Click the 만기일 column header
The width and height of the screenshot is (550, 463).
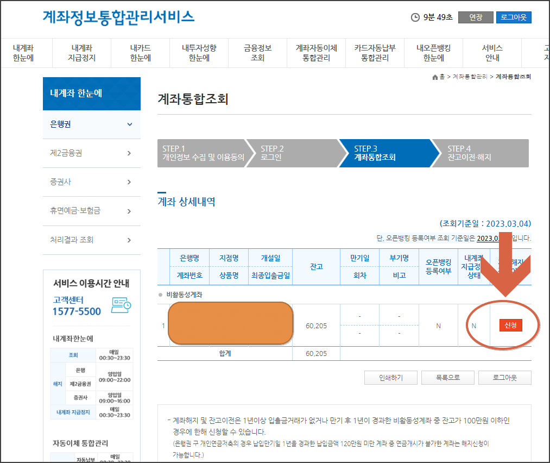(x=359, y=258)
